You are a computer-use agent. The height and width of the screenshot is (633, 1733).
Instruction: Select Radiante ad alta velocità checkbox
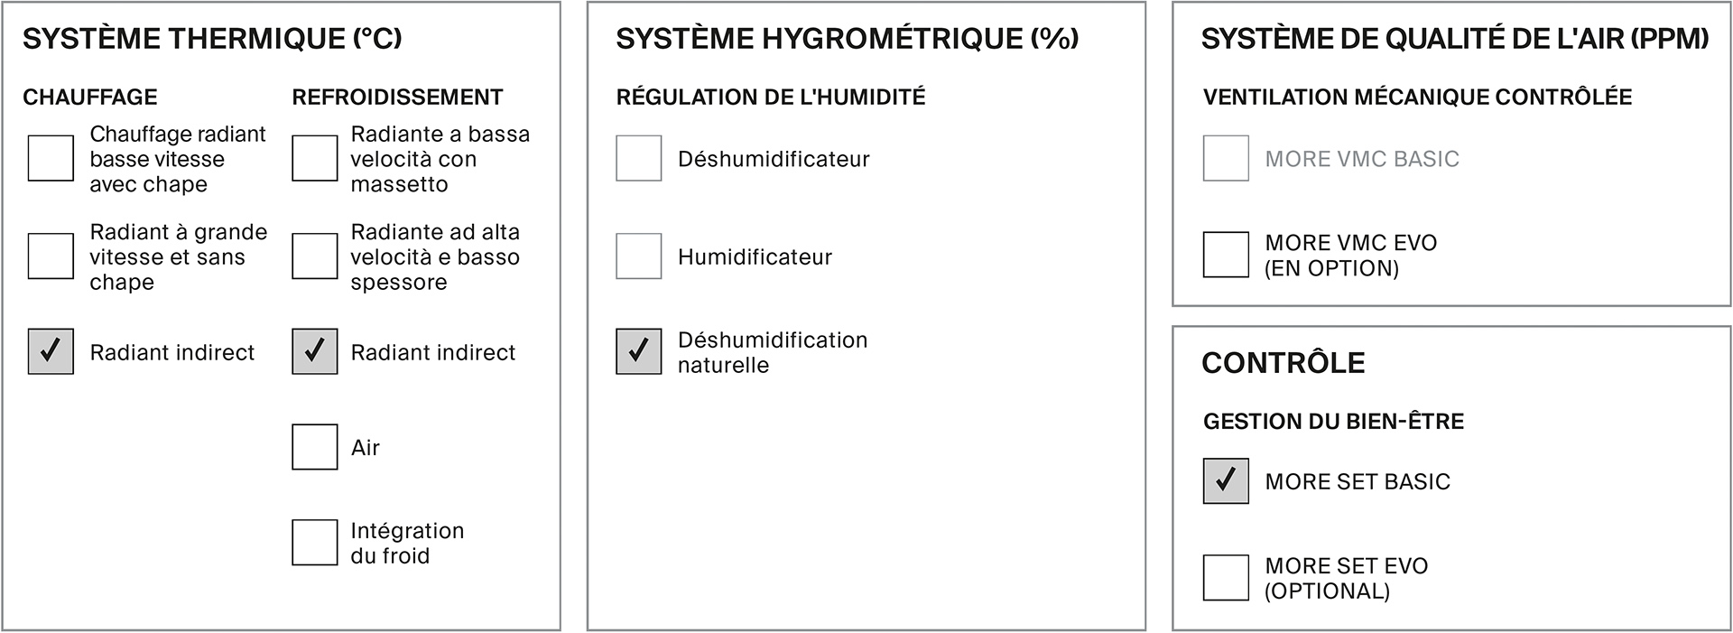pyautogui.click(x=314, y=256)
